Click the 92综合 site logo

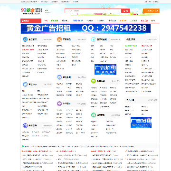click(31, 11)
